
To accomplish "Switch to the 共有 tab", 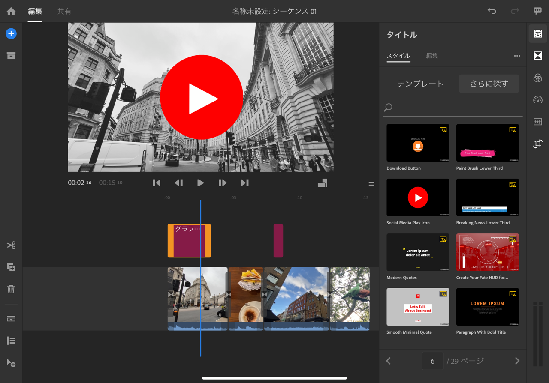I will point(64,12).
